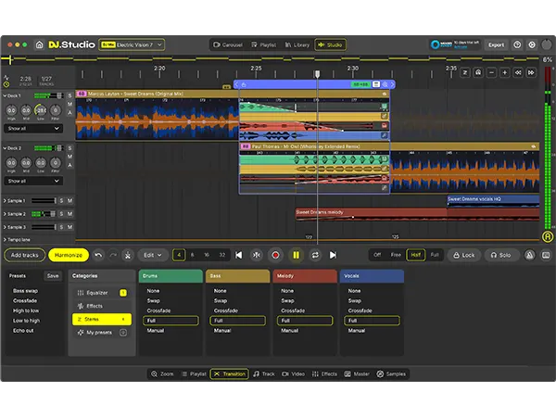Click the automix A circle icon
The height and width of the screenshot is (417, 556).
548,236
